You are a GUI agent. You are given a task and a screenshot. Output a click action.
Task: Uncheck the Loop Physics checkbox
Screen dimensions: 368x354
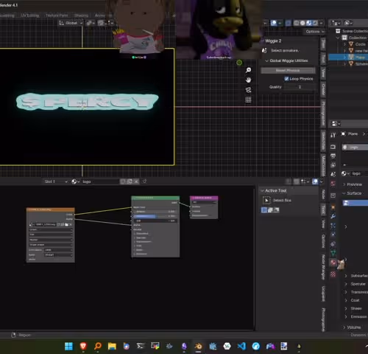coord(286,79)
